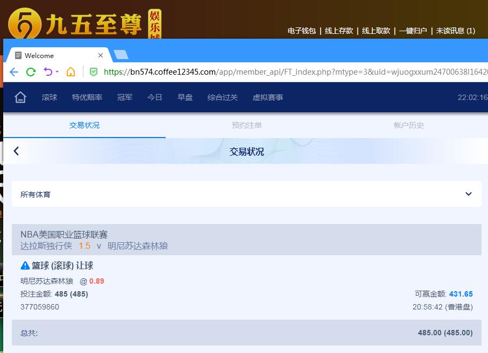Open 未读讯息 (1) link

coord(455,31)
